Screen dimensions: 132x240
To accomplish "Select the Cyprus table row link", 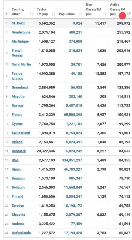I will (x=17, y=124).
